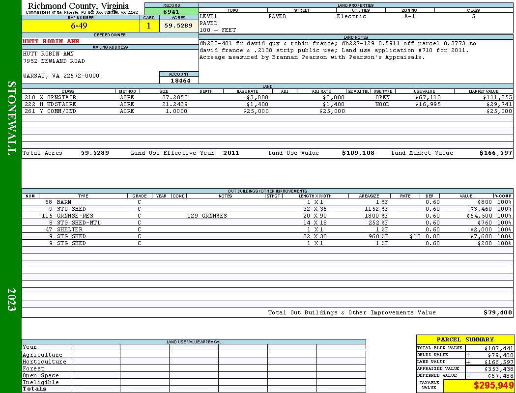
Task: Click Land Use Effective Year 2011
Action: click(x=231, y=153)
